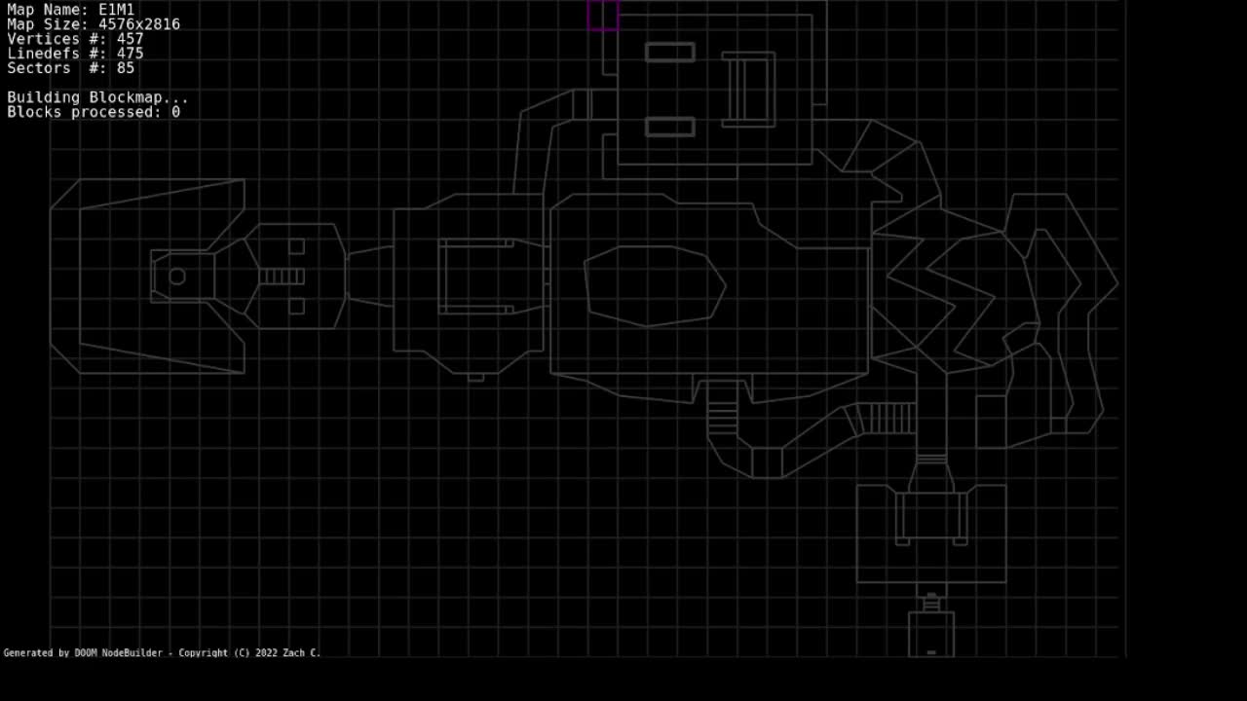Click the 'Blocks processed: 0' counter
Screen dimensions: 1247x701
pos(94,112)
